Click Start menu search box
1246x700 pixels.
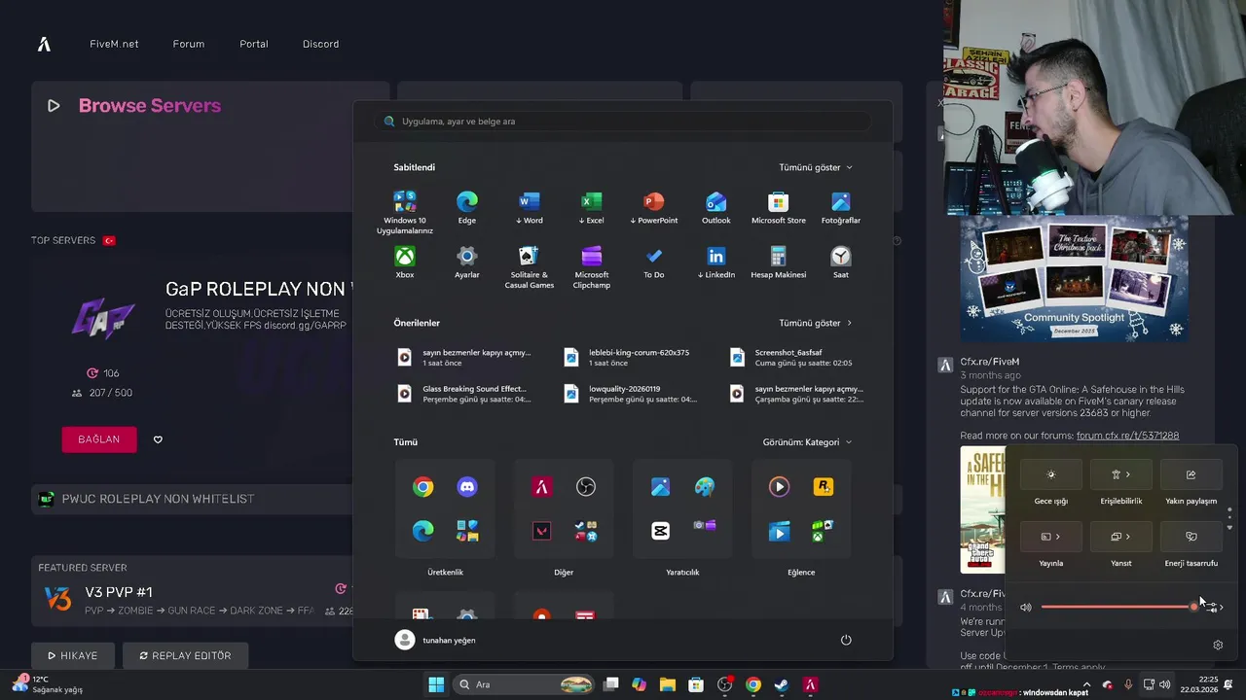pyautogui.click(x=623, y=122)
